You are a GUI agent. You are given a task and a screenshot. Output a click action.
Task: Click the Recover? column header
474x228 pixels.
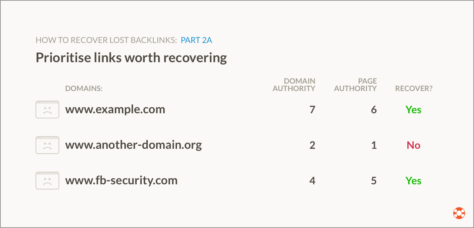[x=414, y=88]
